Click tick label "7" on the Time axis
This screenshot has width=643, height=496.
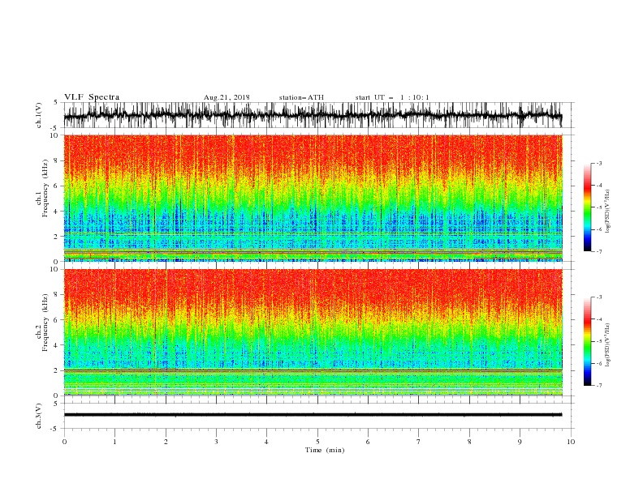[x=419, y=442]
